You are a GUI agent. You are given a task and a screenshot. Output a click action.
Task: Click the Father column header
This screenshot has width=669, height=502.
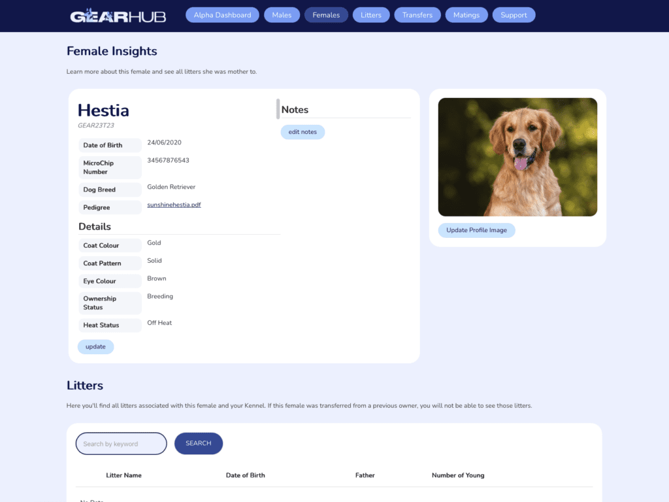pyautogui.click(x=365, y=475)
